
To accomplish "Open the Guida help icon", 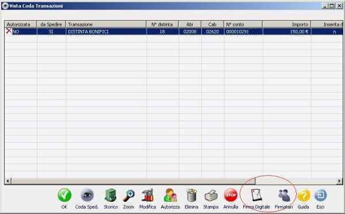I will [x=304, y=196].
